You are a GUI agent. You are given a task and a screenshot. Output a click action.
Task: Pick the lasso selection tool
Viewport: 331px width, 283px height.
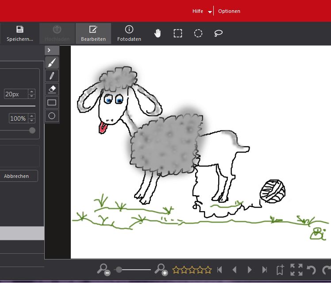click(x=219, y=33)
